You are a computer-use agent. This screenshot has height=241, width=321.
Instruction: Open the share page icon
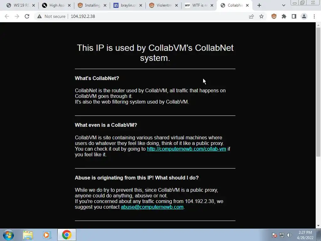coord(251,16)
